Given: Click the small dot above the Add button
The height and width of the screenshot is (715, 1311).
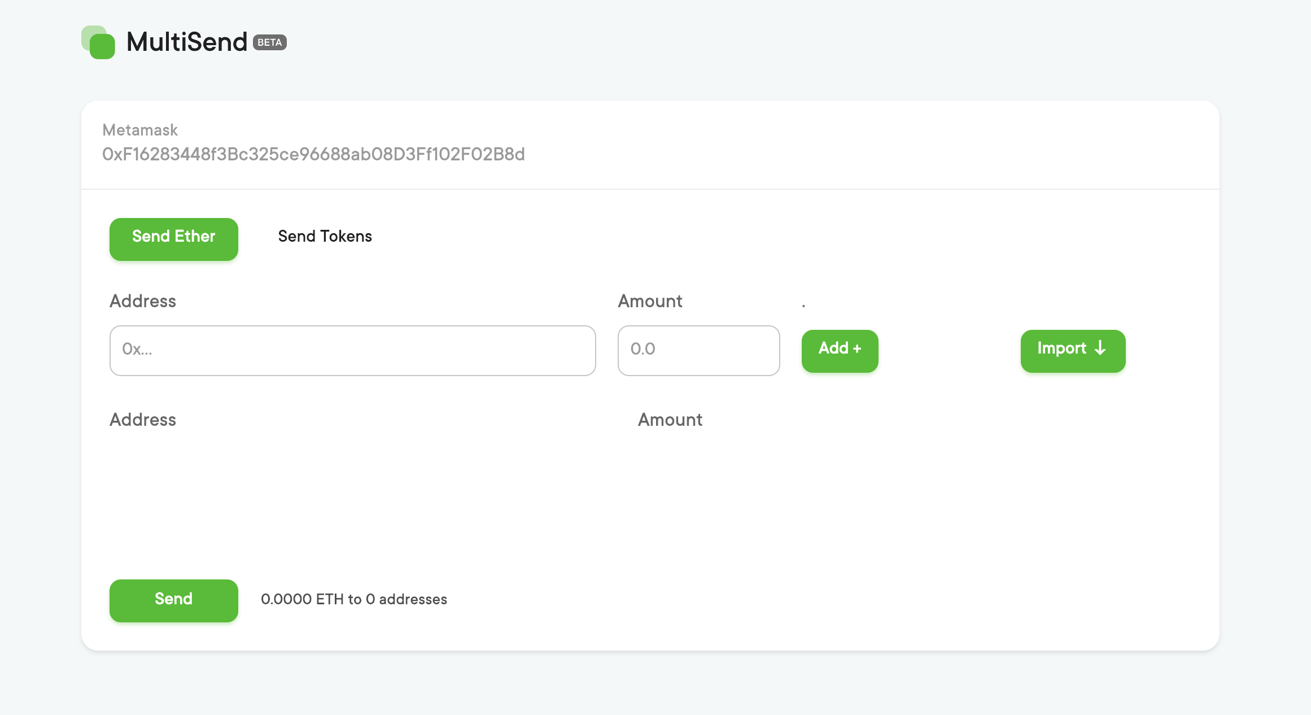Looking at the screenshot, I should (803, 306).
